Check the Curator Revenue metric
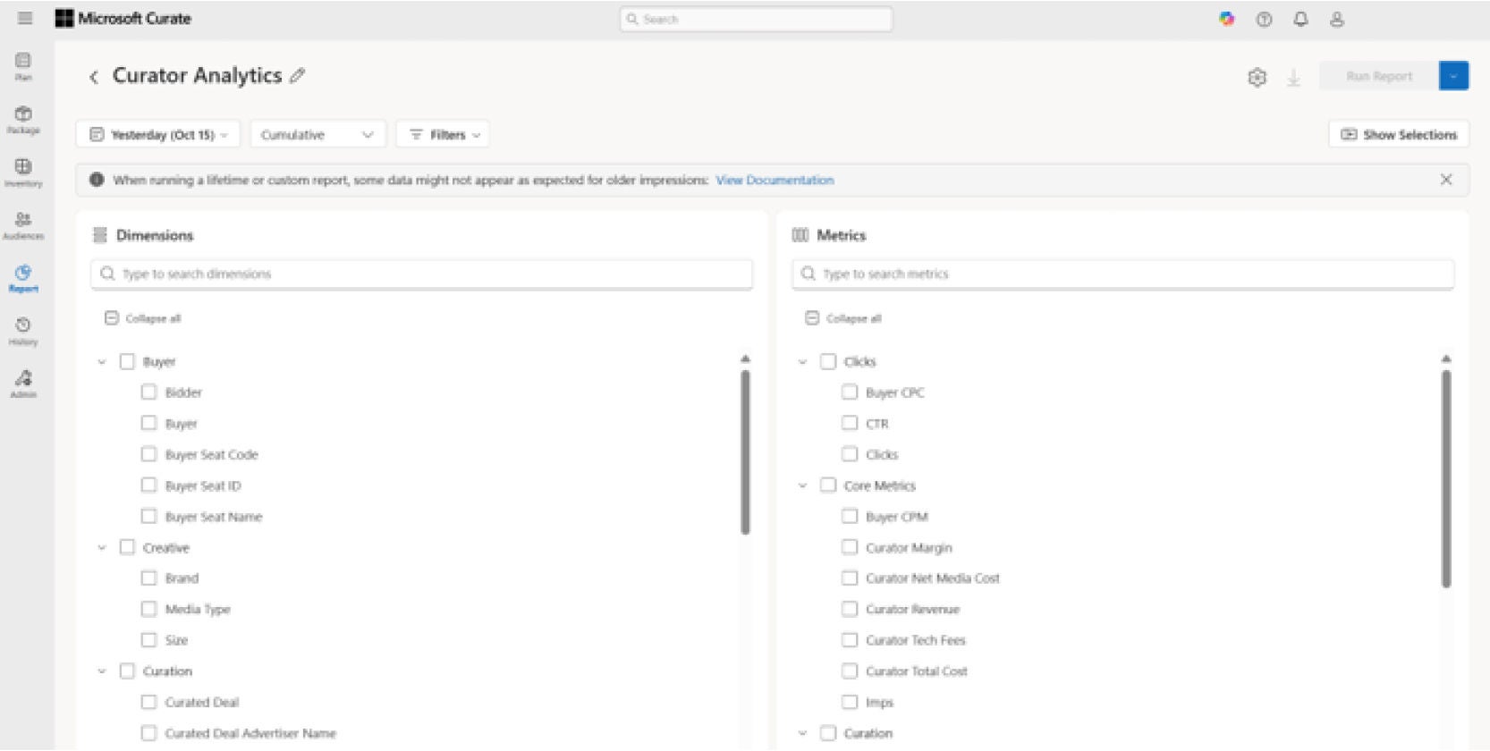 point(850,609)
